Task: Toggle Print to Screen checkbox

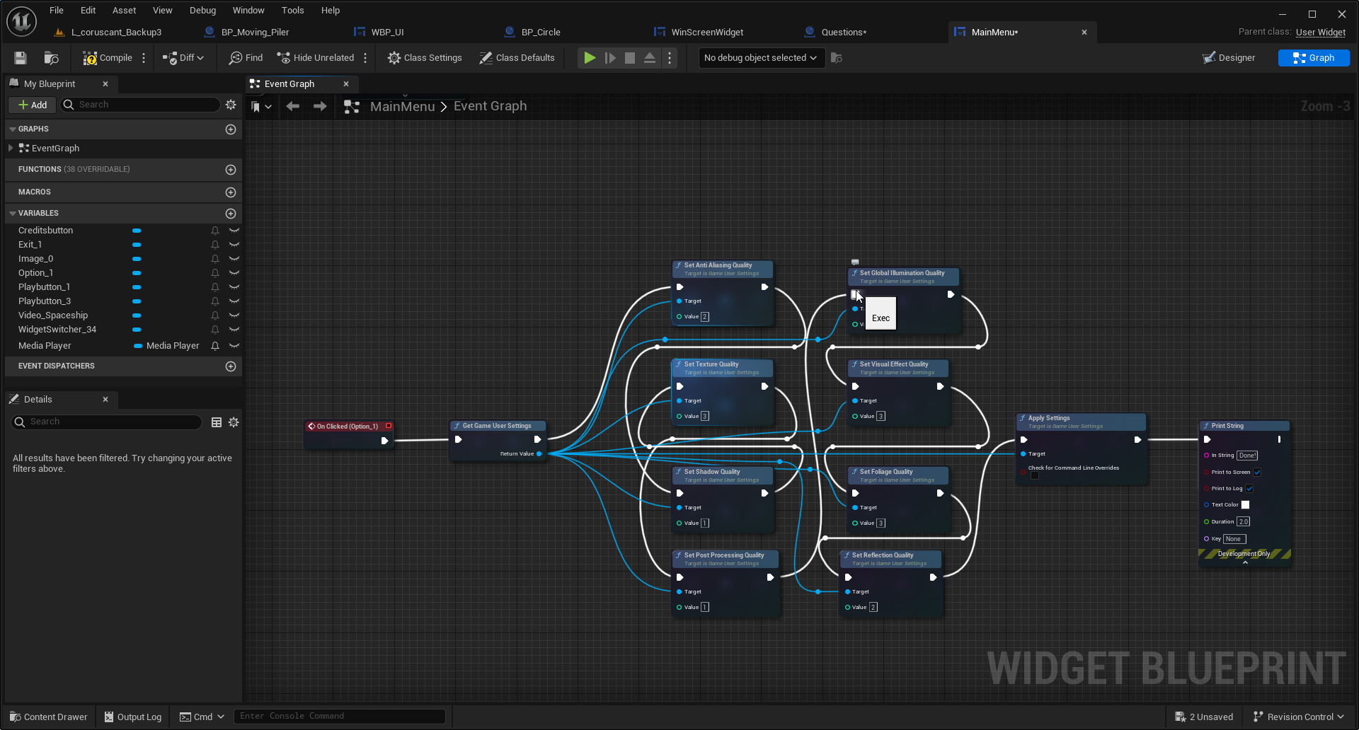Action: (1257, 473)
